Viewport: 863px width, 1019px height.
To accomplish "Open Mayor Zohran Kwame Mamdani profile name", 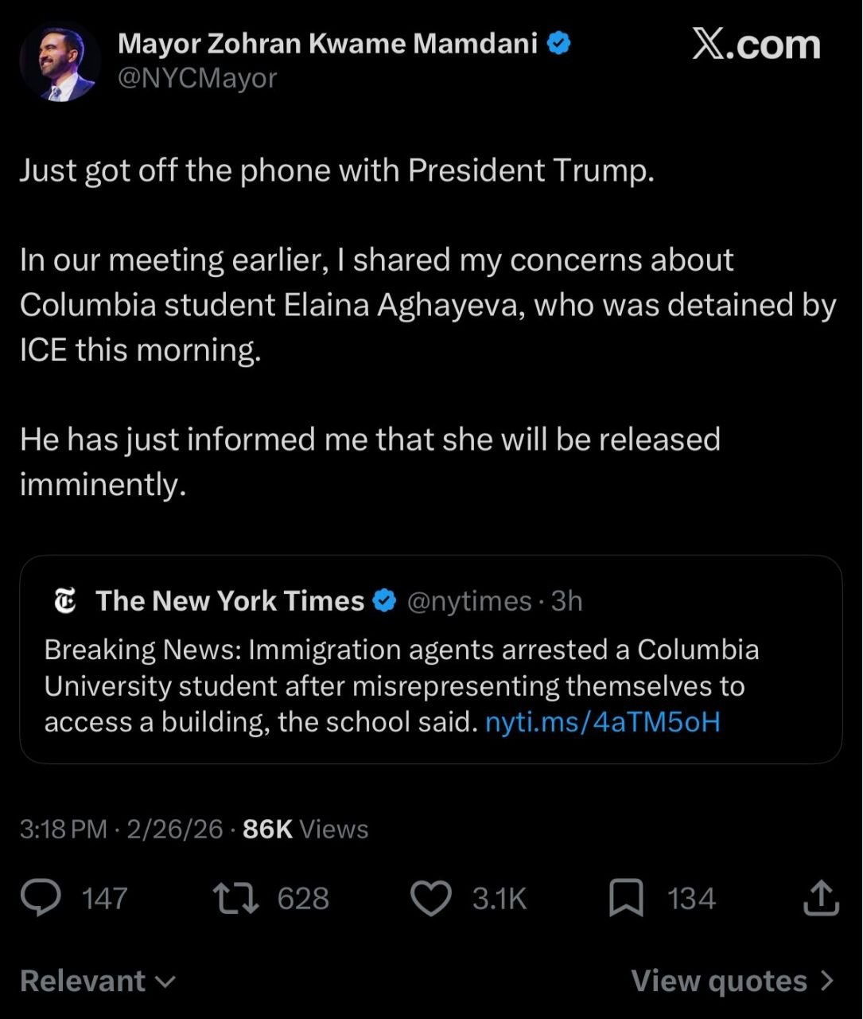I will 328,45.
